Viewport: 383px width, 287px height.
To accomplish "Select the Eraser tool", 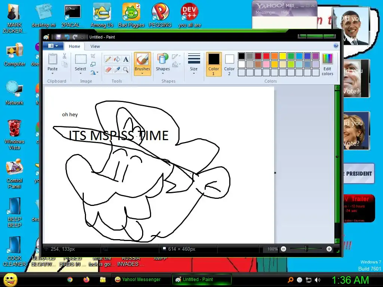I will point(108,70).
